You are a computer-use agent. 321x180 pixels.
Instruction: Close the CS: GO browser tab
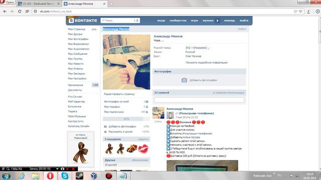(58, 3)
